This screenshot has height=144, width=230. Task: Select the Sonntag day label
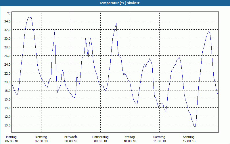189,137
